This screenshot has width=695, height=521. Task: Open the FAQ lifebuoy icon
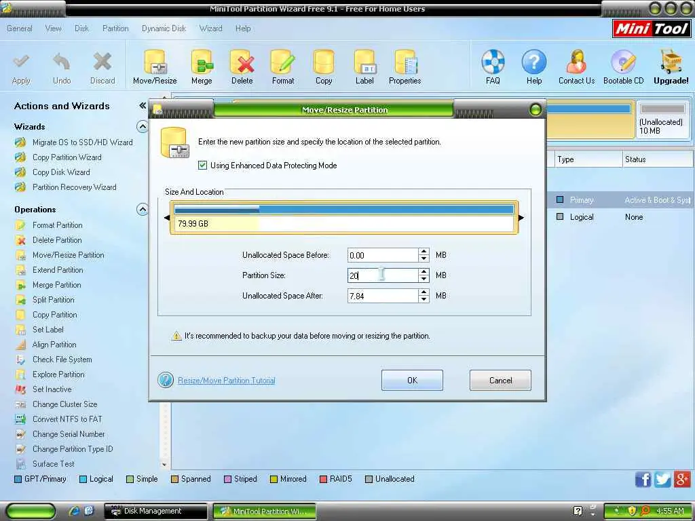(x=493, y=62)
